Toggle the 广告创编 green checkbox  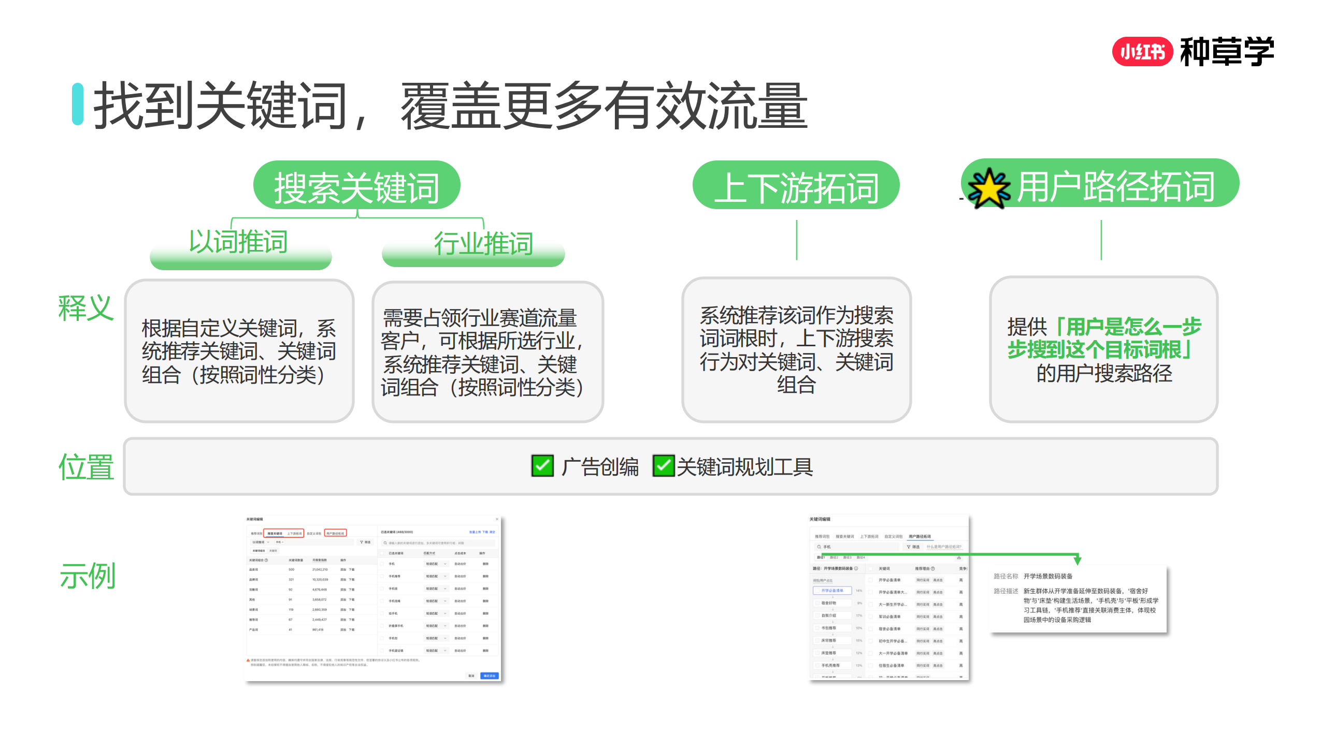(542, 466)
